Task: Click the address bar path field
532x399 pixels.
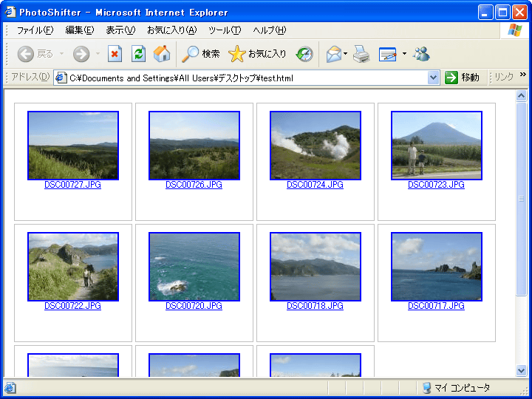Action: tap(247, 78)
